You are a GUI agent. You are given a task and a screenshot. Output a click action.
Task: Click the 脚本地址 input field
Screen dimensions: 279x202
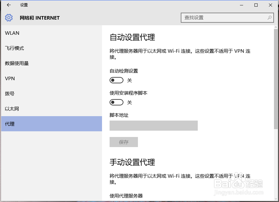click(x=154, y=126)
